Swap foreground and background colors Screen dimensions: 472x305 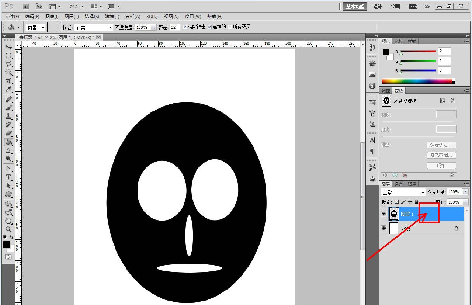(11, 237)
